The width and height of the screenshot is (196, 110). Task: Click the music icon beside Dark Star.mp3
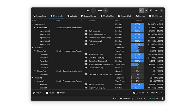(85, 31)
